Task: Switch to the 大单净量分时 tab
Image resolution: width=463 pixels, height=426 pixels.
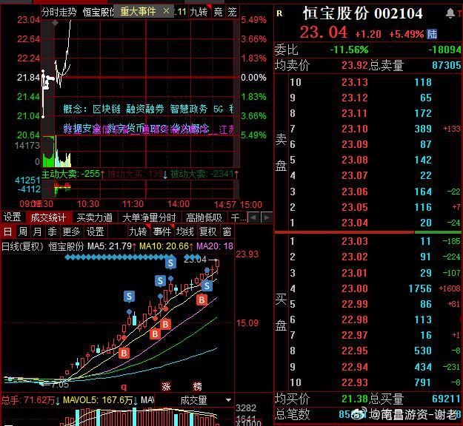Action: point(149,217)
